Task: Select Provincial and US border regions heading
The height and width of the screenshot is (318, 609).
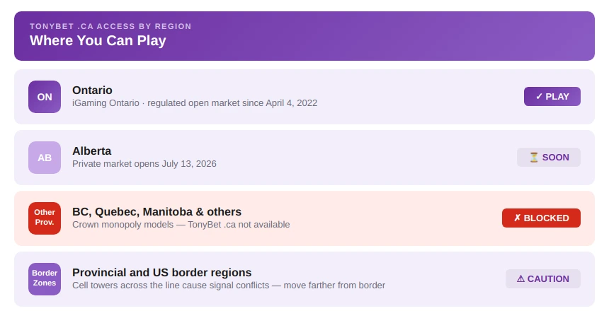Action: point(162,273)
